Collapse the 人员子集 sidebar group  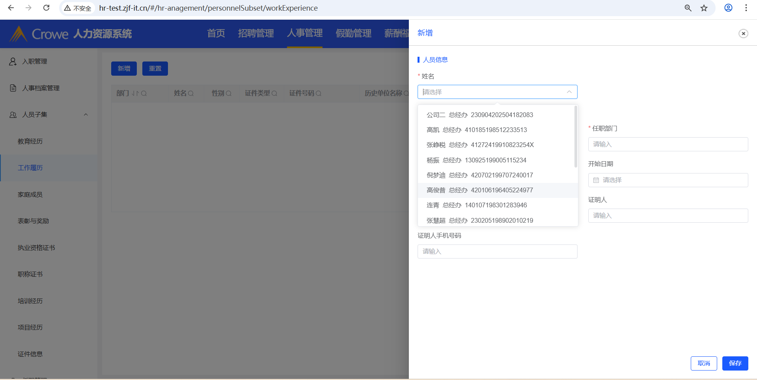(86, 115)
